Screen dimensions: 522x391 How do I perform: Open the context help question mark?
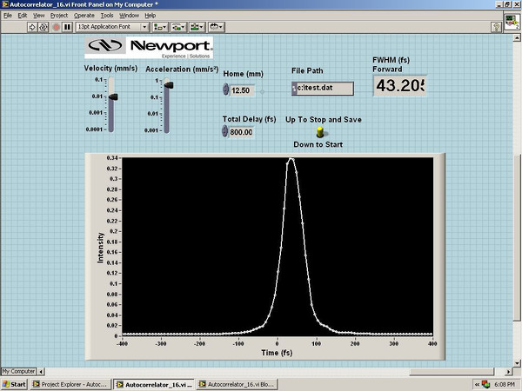(x=496, y=27)
